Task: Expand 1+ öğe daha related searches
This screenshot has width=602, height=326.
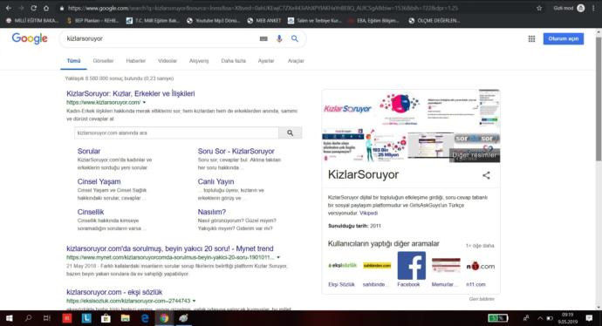Action: [x=480, y=246]
